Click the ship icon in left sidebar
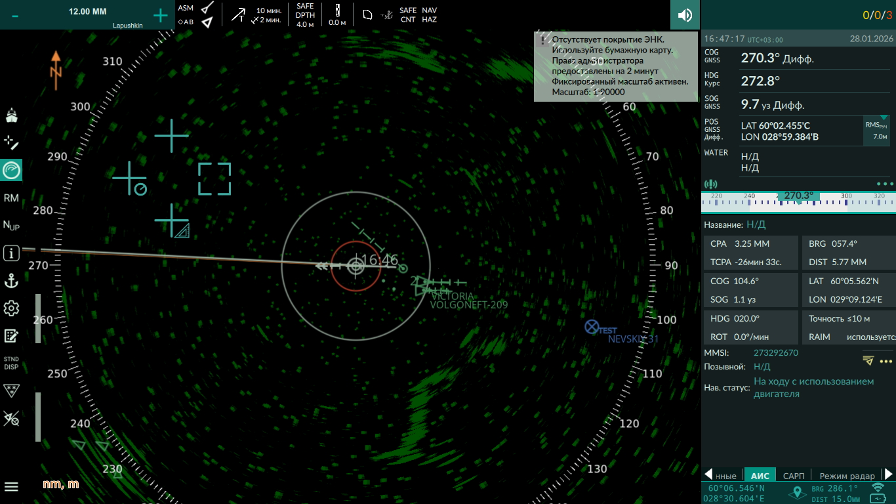896x504 pixels. 11,116
